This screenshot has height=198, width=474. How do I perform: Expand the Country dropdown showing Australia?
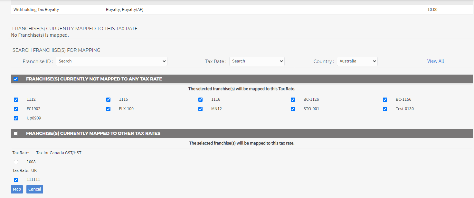coord(357,61)
